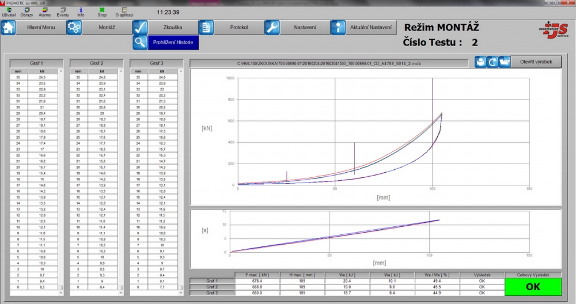
Task: Click the .mdb file path field
Action: (x=330, y=62)
